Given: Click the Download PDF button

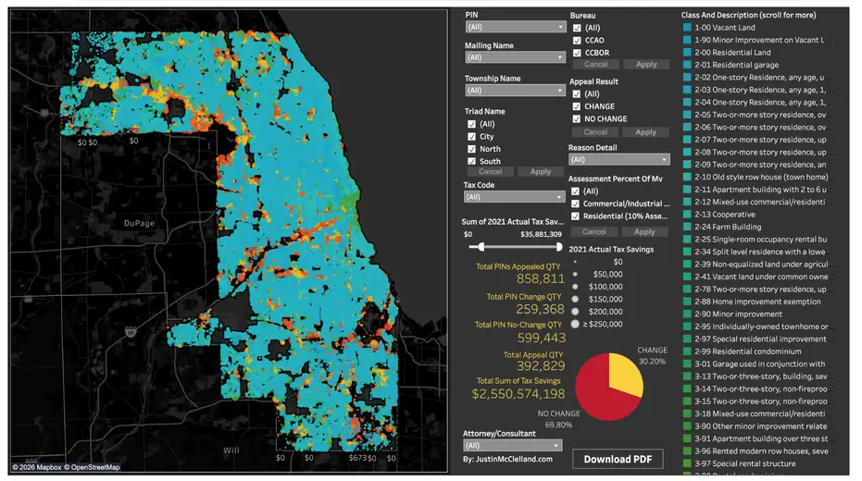Looking at the screenshot, I should pyautogui.click(x=618, y=459).
